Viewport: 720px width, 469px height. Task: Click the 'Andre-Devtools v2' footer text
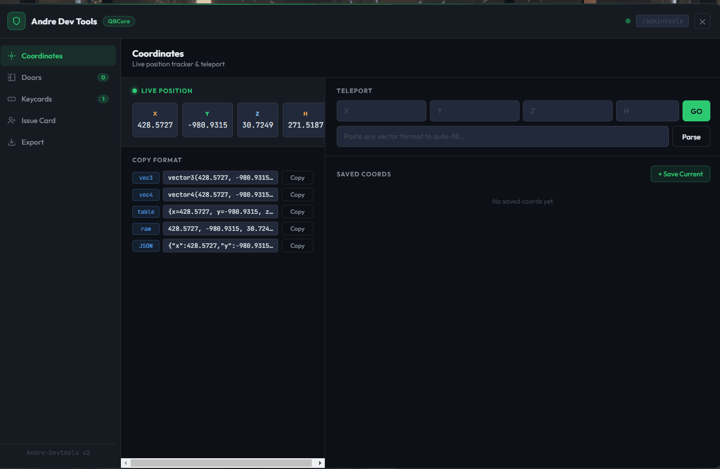pos(58,453)
